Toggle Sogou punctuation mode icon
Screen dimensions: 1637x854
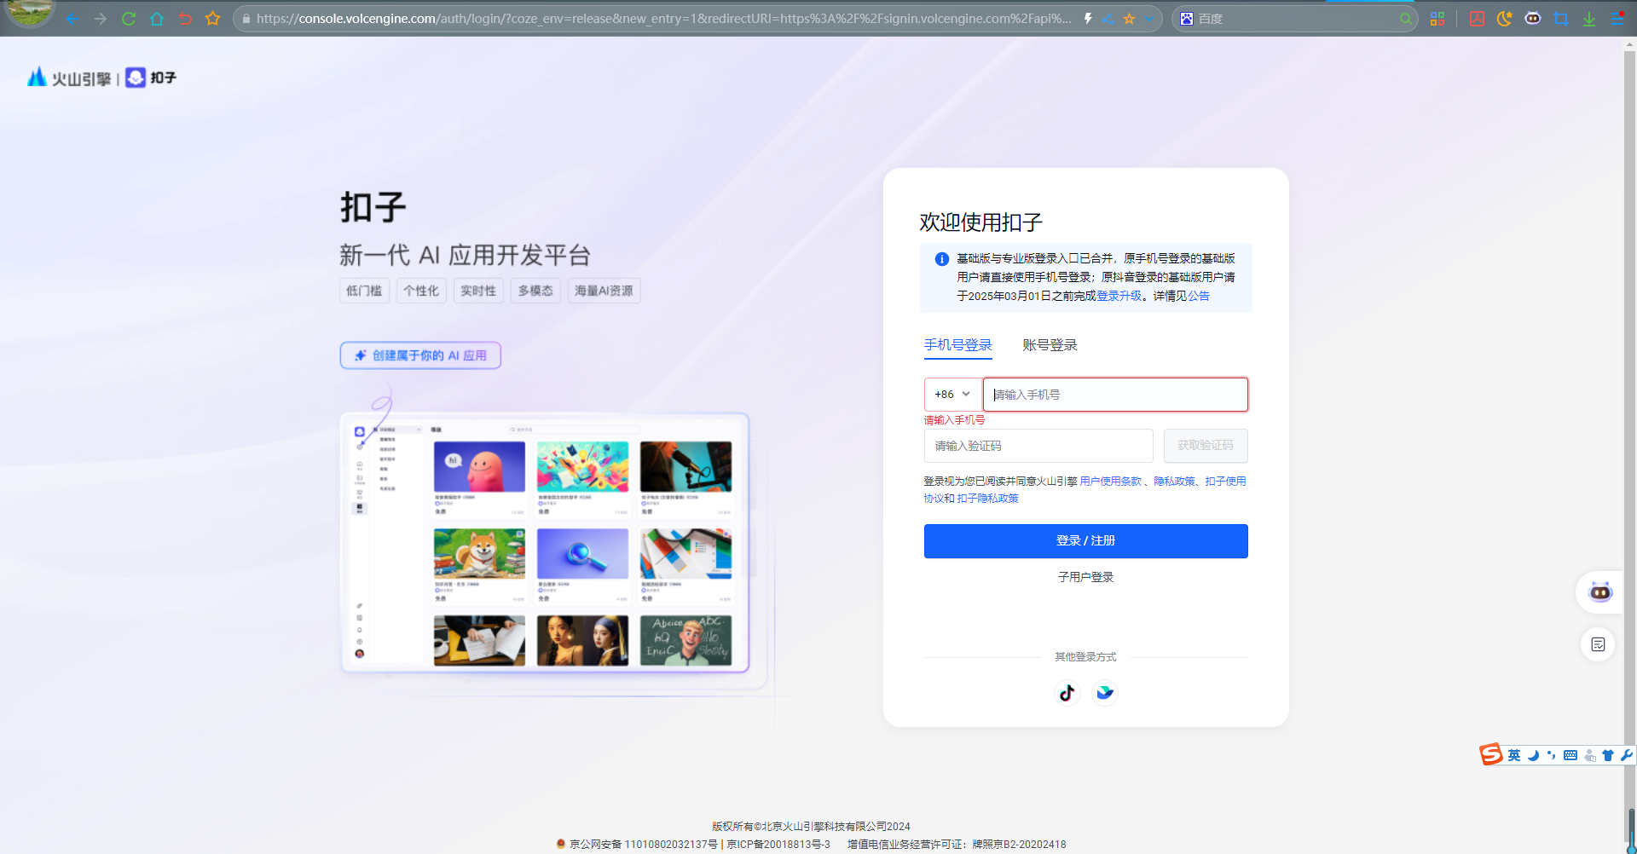click(x=1551, y=755)
